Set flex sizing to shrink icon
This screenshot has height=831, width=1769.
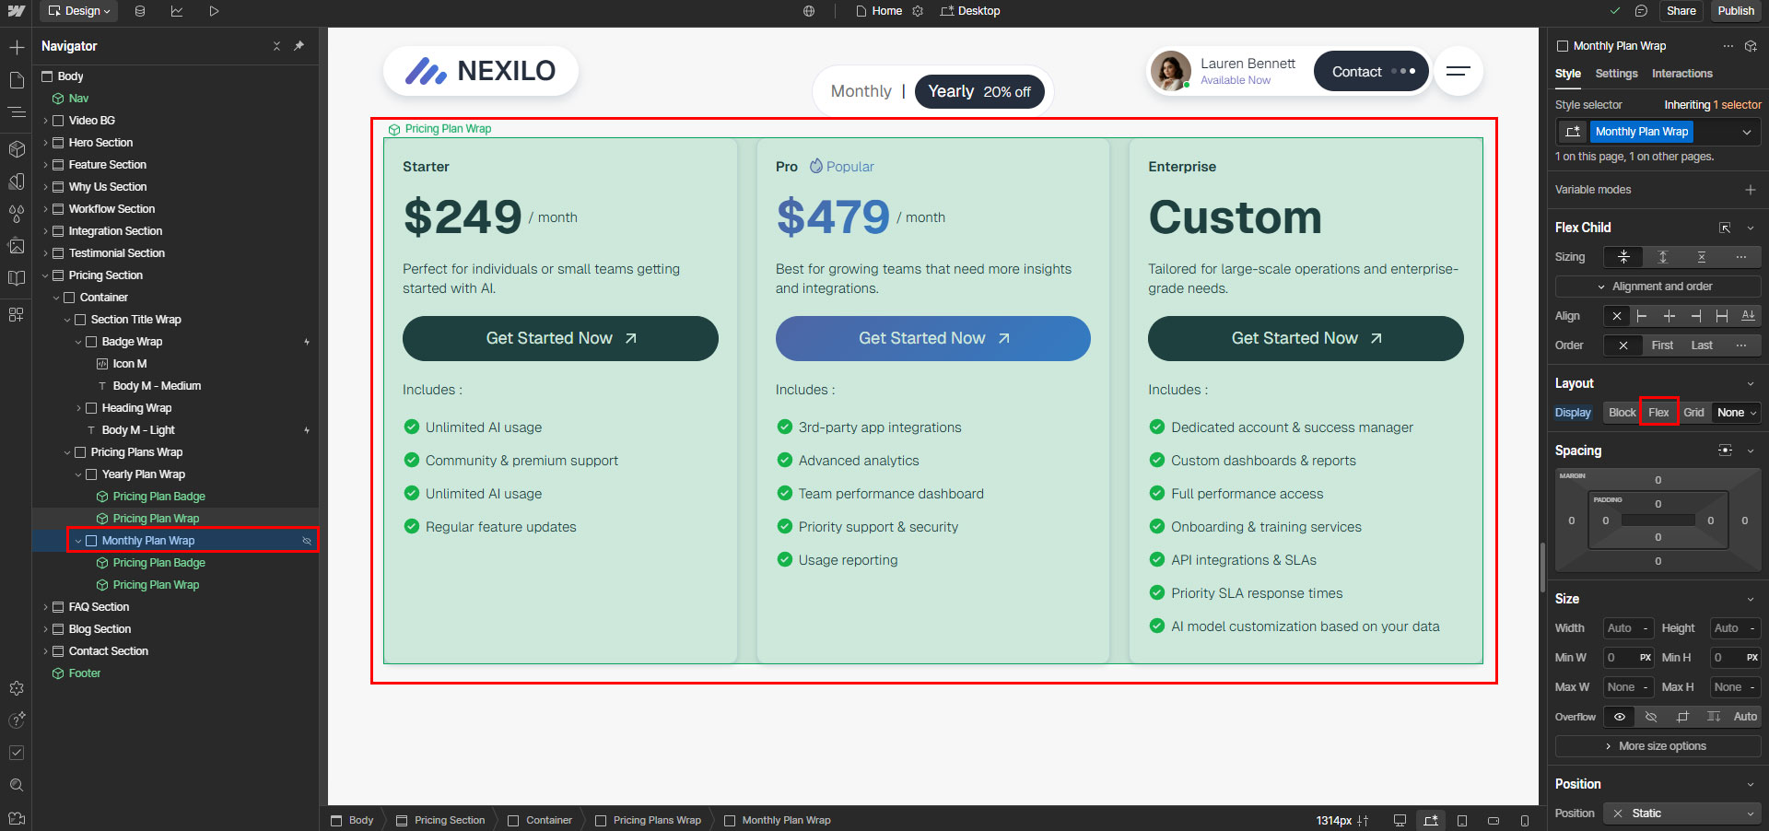click(x=1624, y=257)
